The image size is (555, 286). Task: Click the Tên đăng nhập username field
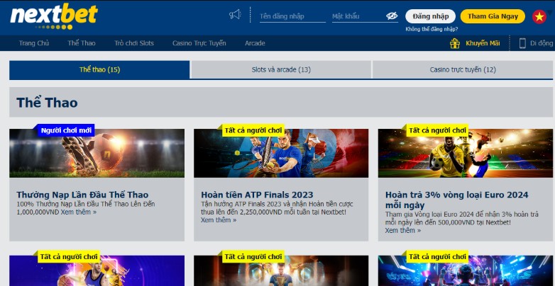point(292,16)
